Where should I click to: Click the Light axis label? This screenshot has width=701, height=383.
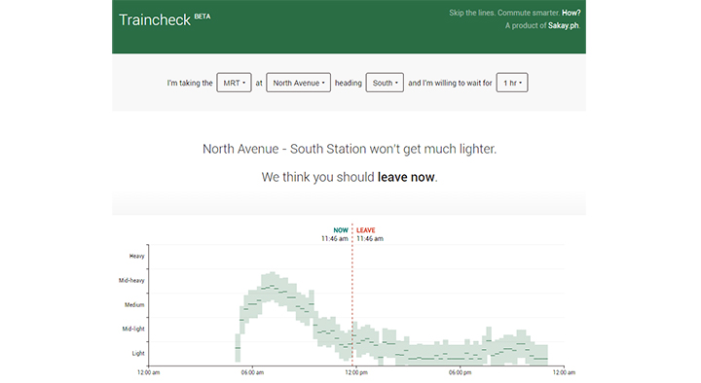point(138,353)
